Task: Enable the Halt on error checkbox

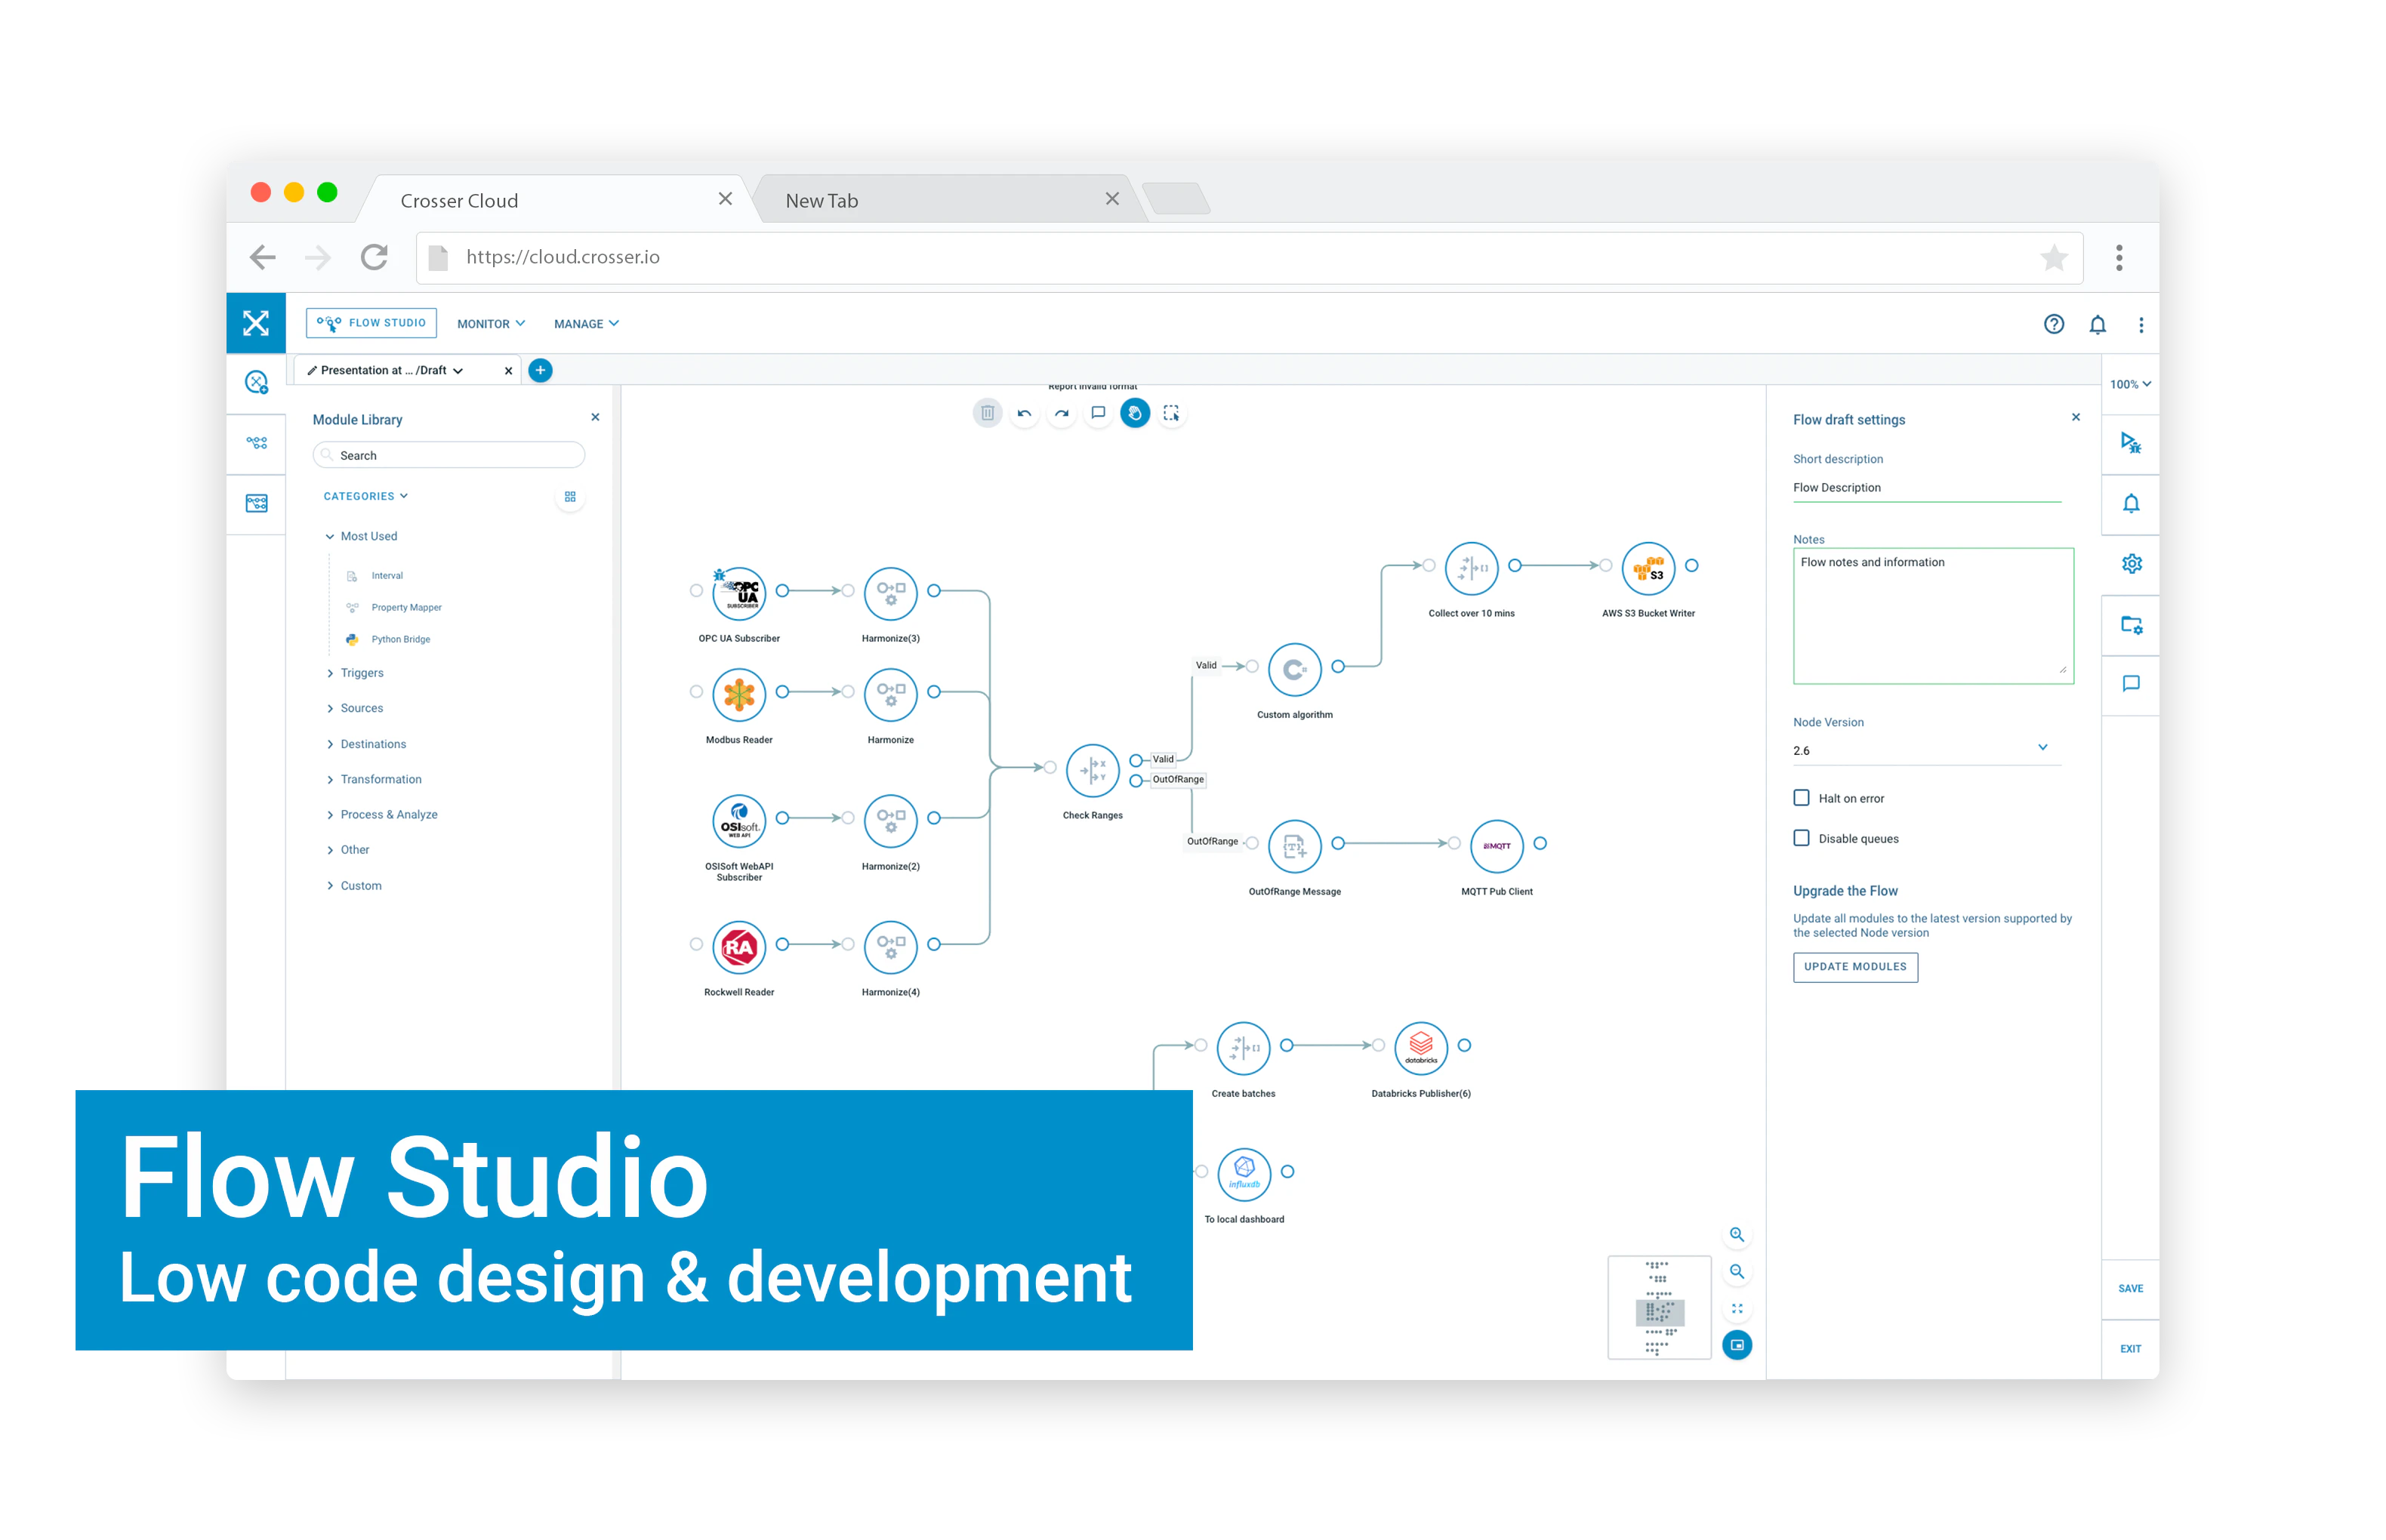Action: click(x=1802, y=798)
